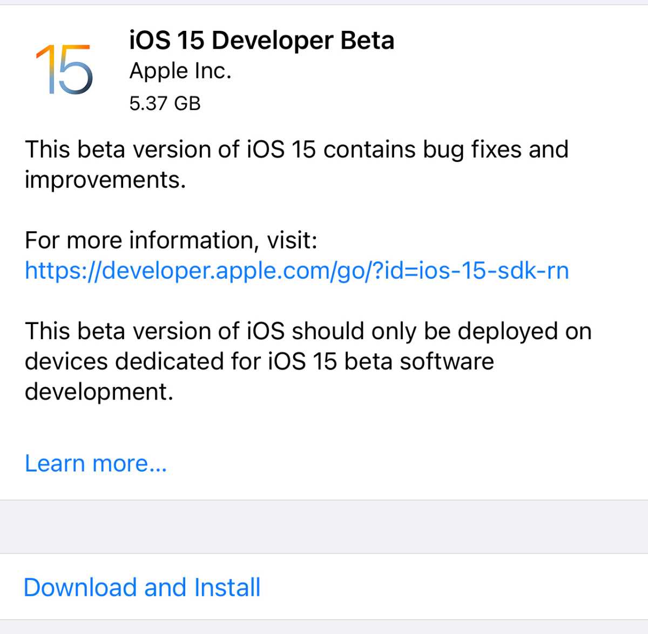Open the "Learn more..." link
The width and height of the screenshot is (648, 634).
coord(96,463)
